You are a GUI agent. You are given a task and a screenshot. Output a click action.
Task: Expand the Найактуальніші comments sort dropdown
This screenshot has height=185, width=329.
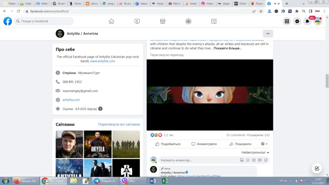(255, 153)
